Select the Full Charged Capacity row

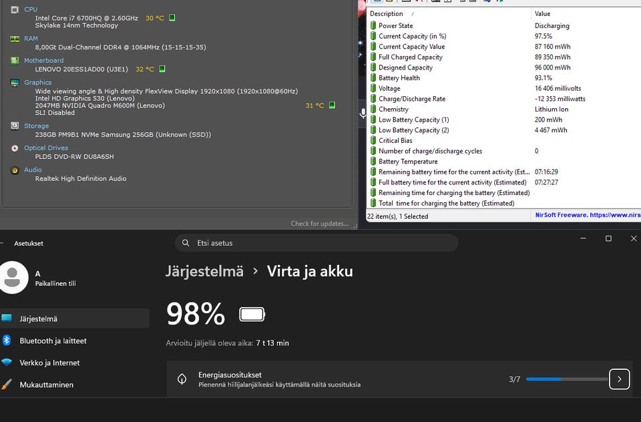503,57
